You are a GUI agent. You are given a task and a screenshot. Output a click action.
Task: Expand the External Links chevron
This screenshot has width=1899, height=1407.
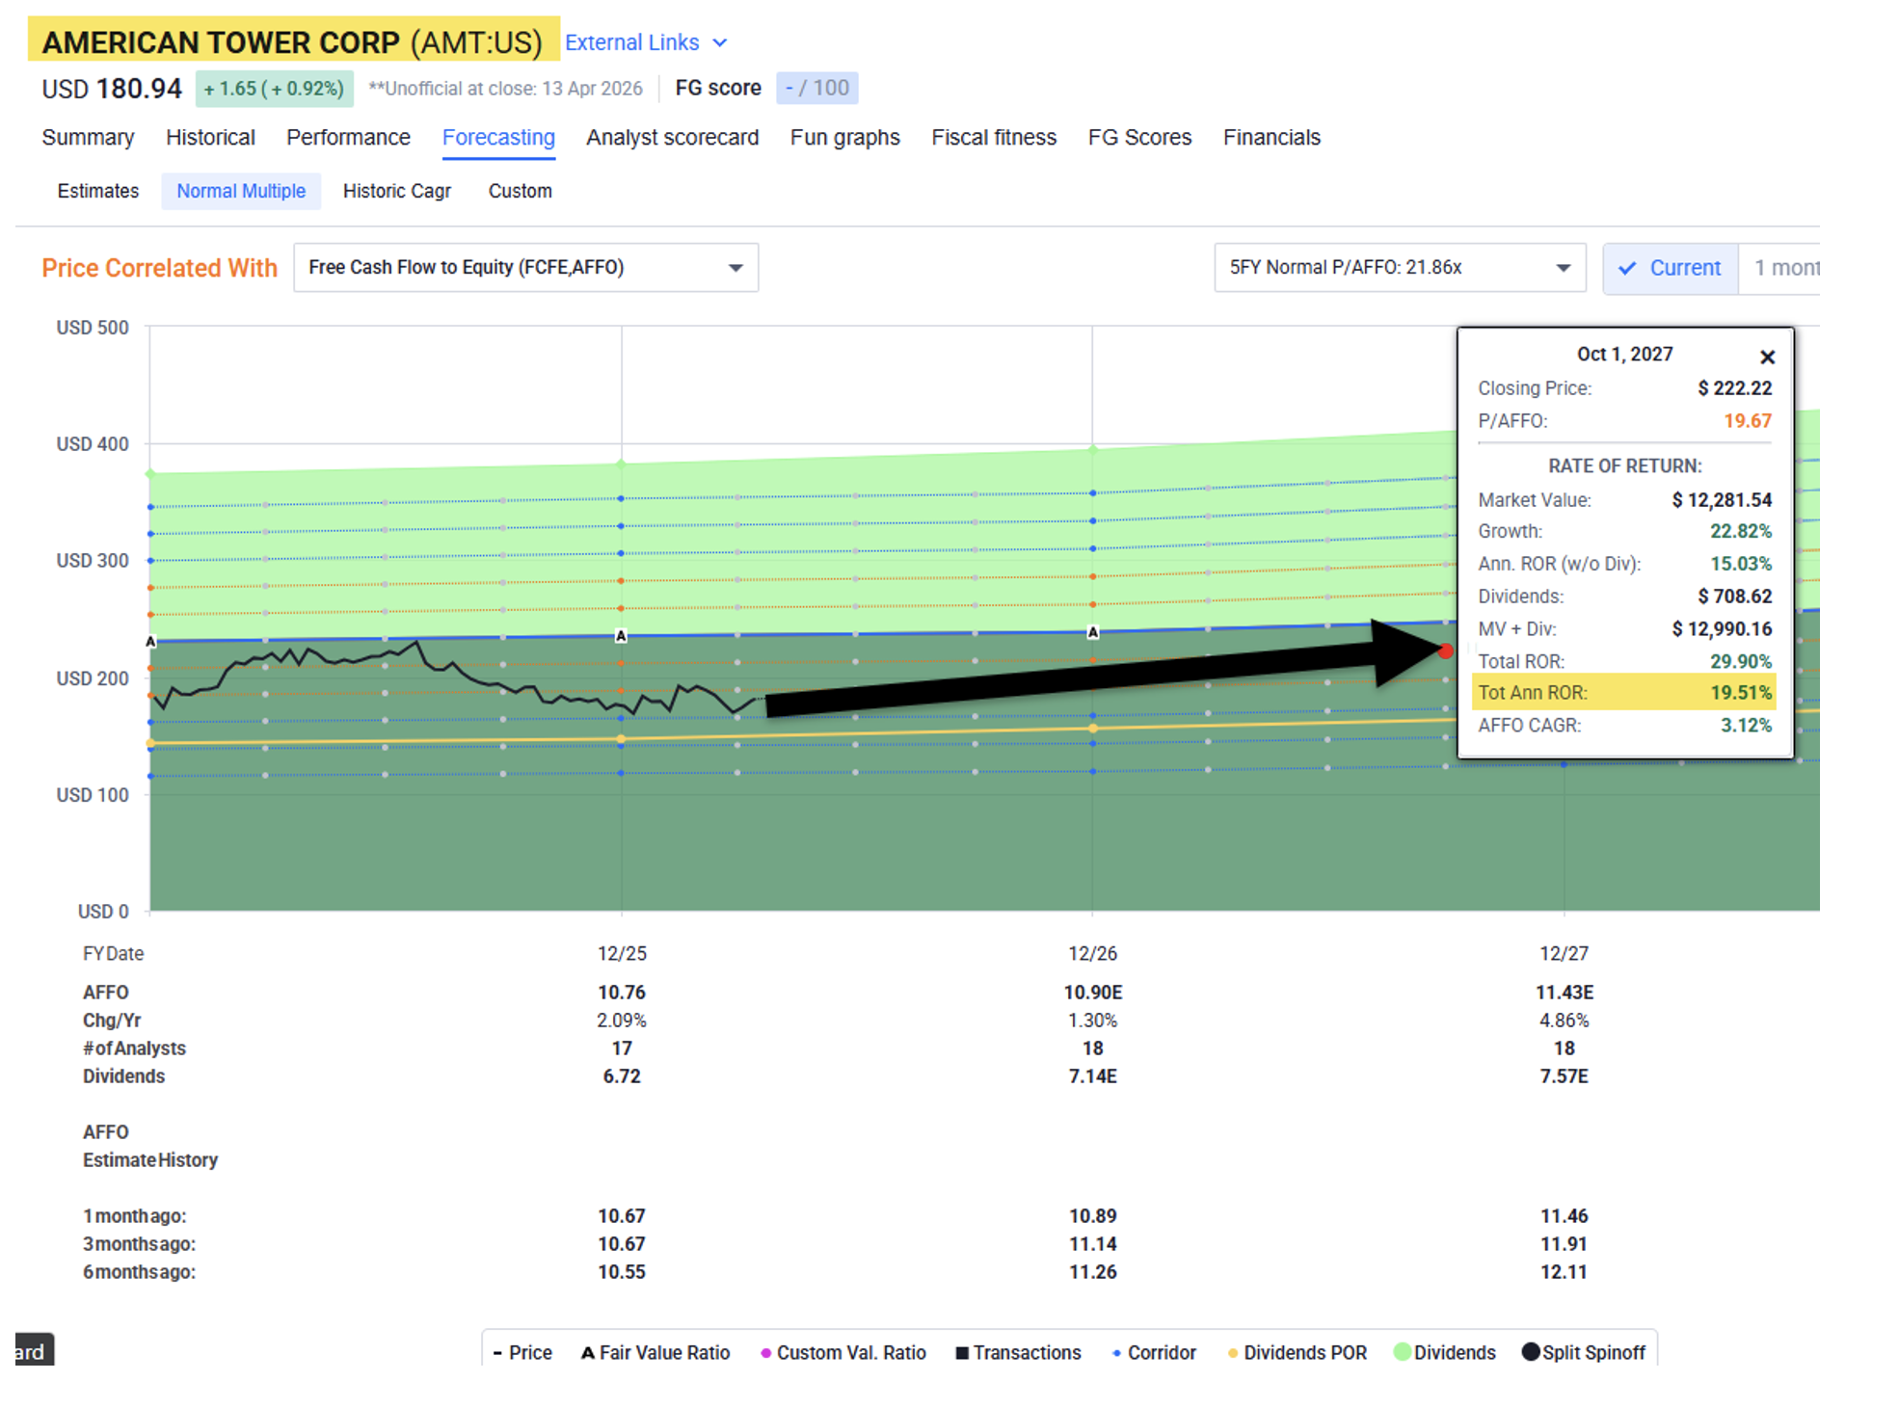coord(720,43)
